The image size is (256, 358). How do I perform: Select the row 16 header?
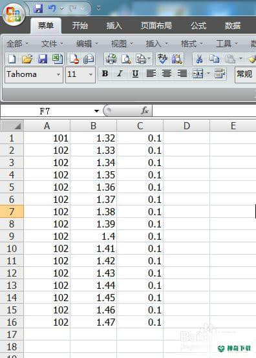click(12, 322)
